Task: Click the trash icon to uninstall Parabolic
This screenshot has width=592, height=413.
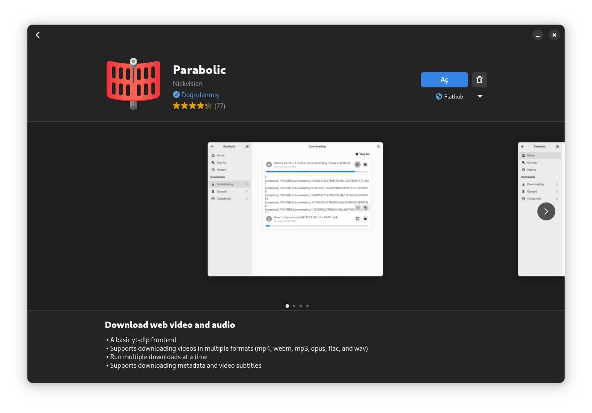Action: click(x=479, y=80)
